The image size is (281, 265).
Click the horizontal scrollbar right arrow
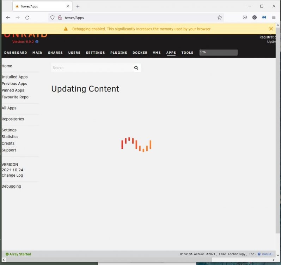274,260
